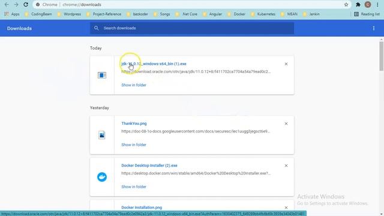
Task: Open the Apps grid shortcut
Action: pyautogui.click(x=12, y=14)
